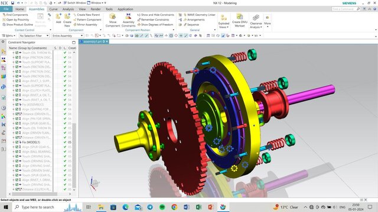Open the Assembly Navigator in resource bar
This screenshot has width=378, height=212.
pos(4,51)
